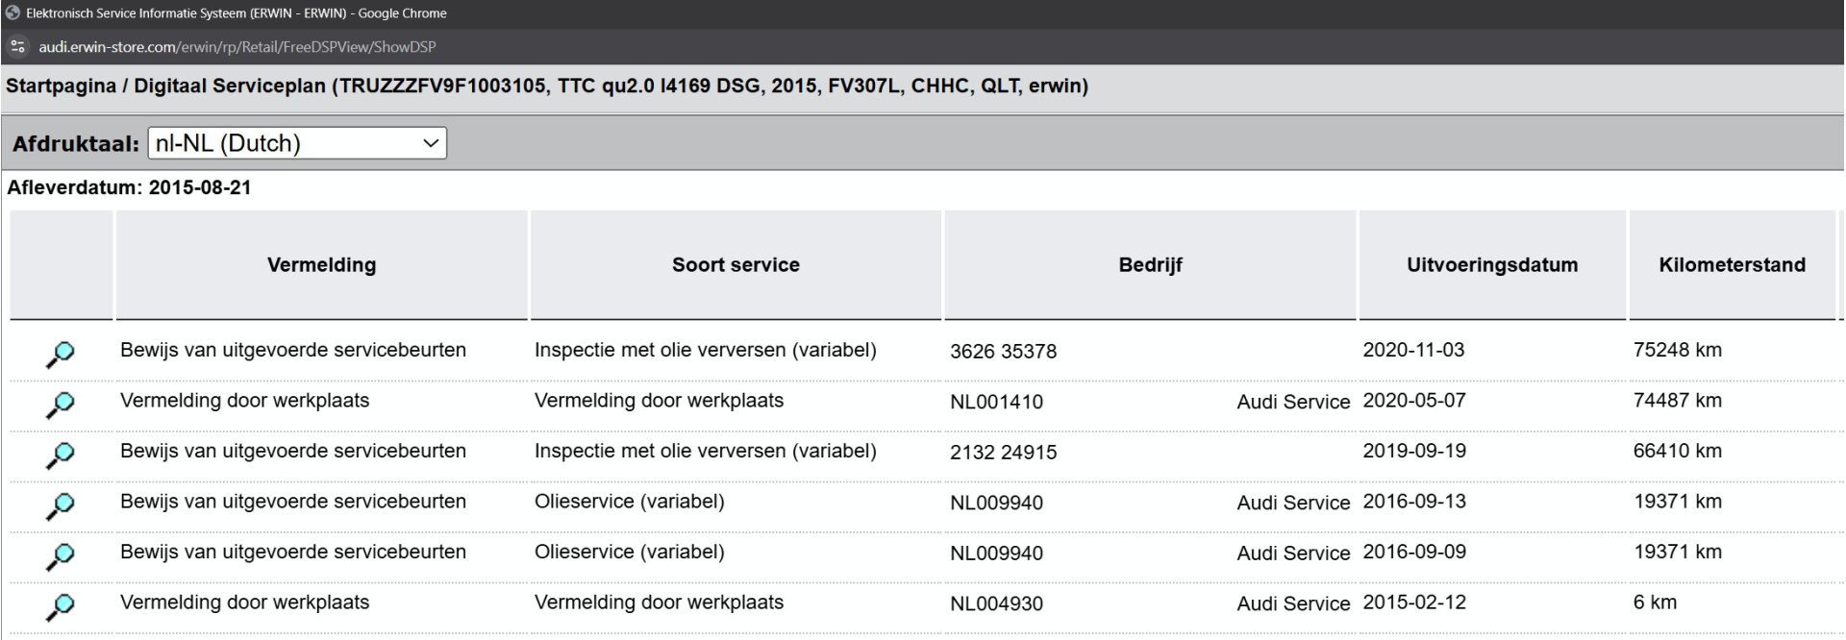1846x640 pixels.
Task: Click the Vermelding column header
Action: 321,265
